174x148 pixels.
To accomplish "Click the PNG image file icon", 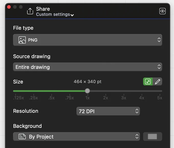I will pyautogui.click(x=22, y=40).
